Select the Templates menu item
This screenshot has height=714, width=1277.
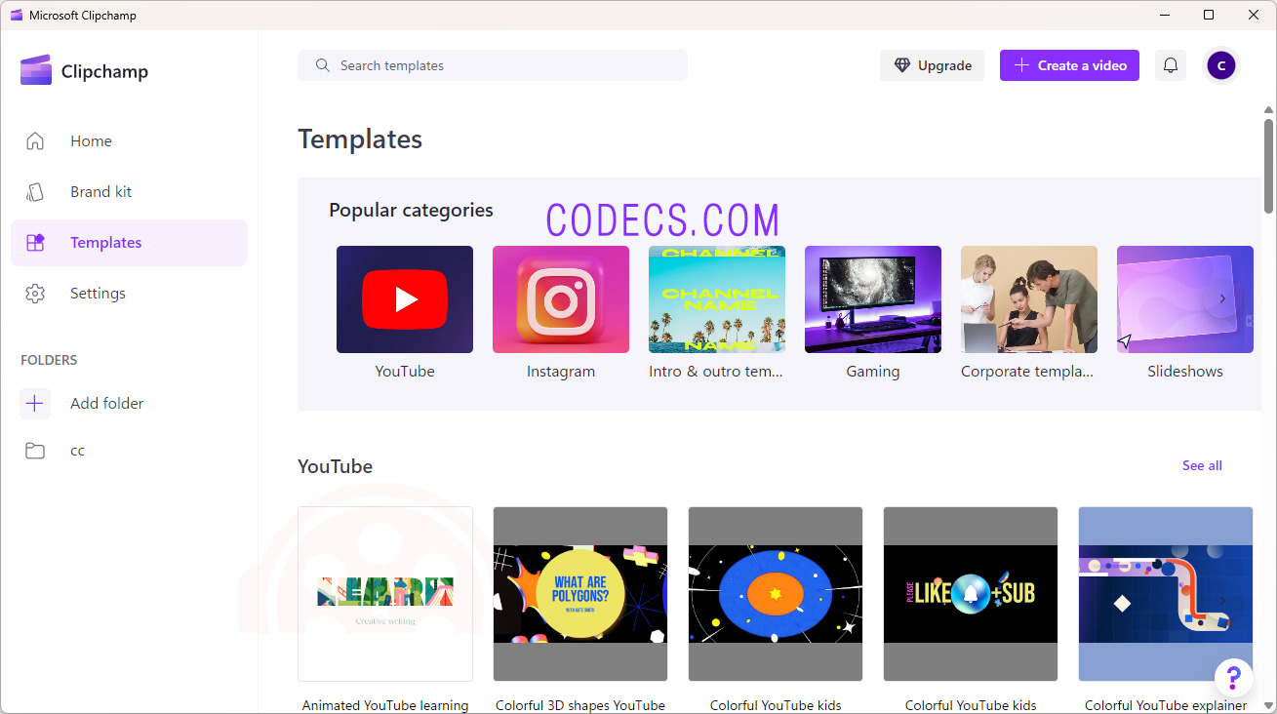pyautogui.click(x=129, y=243)
